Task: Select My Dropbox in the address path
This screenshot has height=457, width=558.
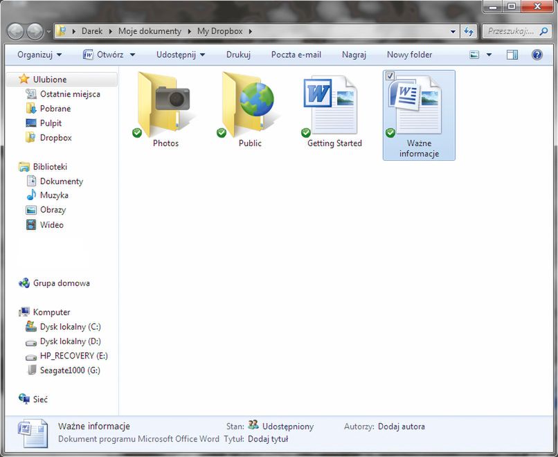Action: (220, 31)
